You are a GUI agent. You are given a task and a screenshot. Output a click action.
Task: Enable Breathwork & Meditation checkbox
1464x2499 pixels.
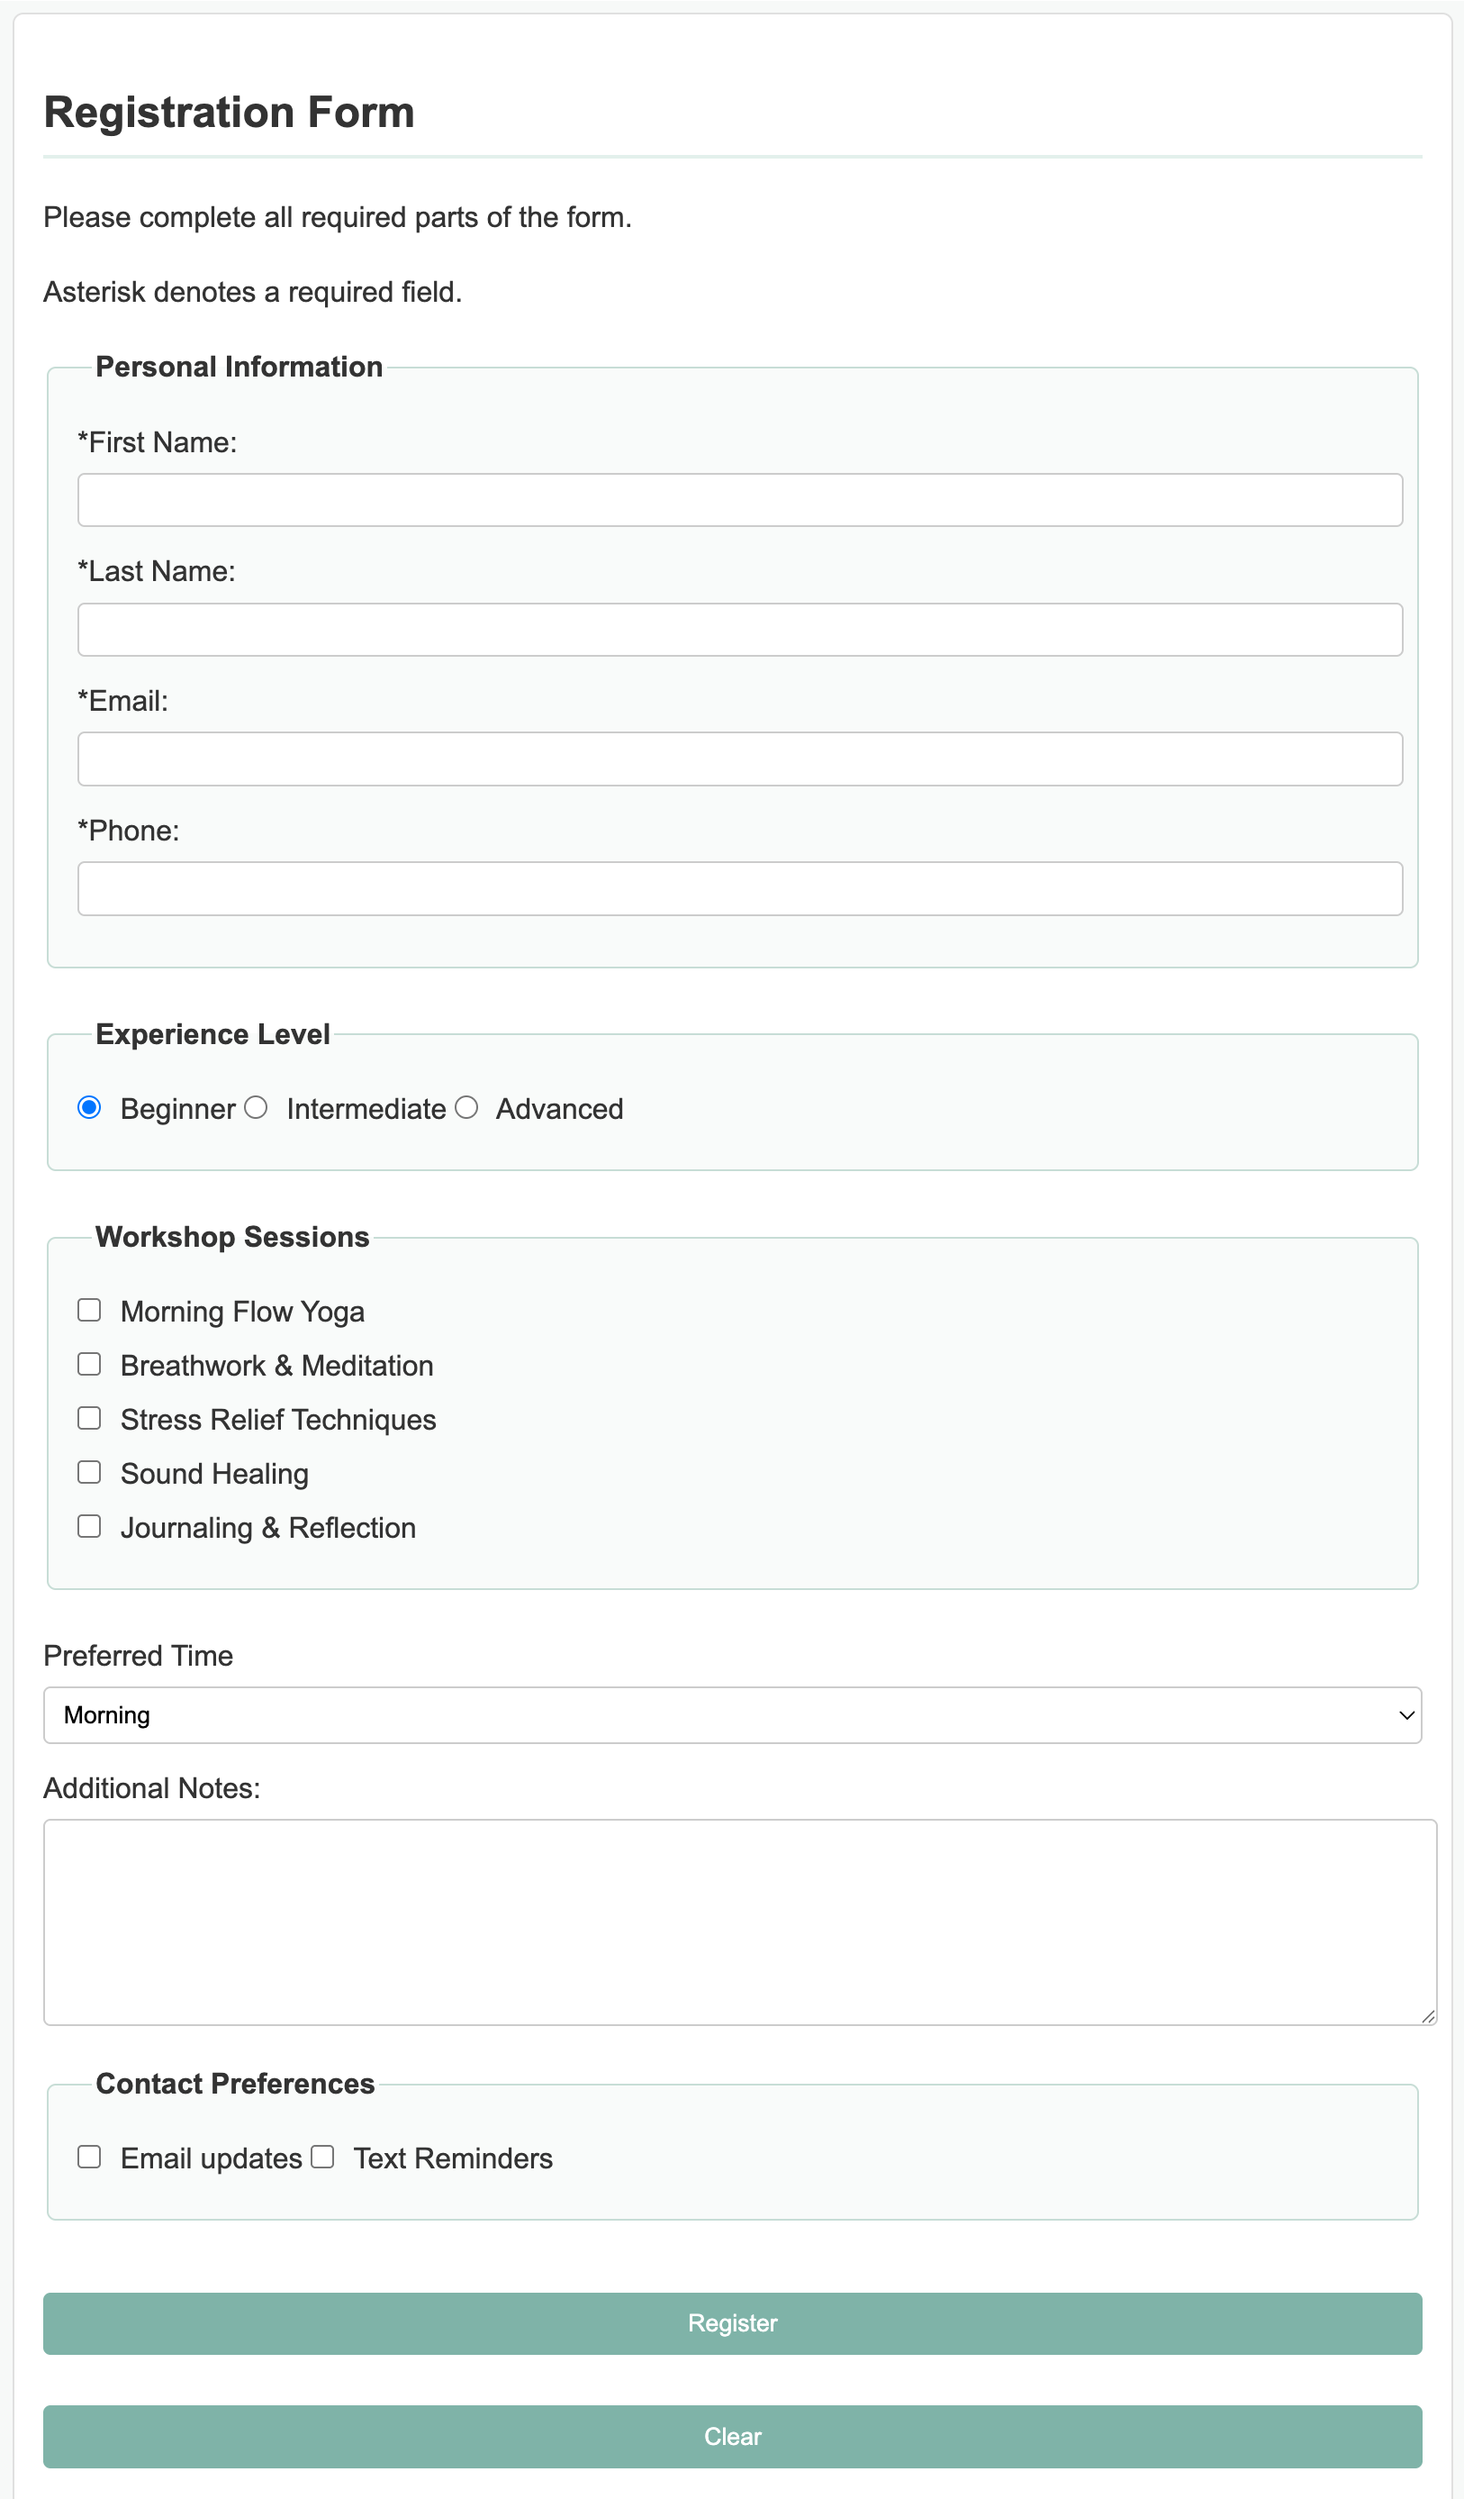(x=89, y=1365)
